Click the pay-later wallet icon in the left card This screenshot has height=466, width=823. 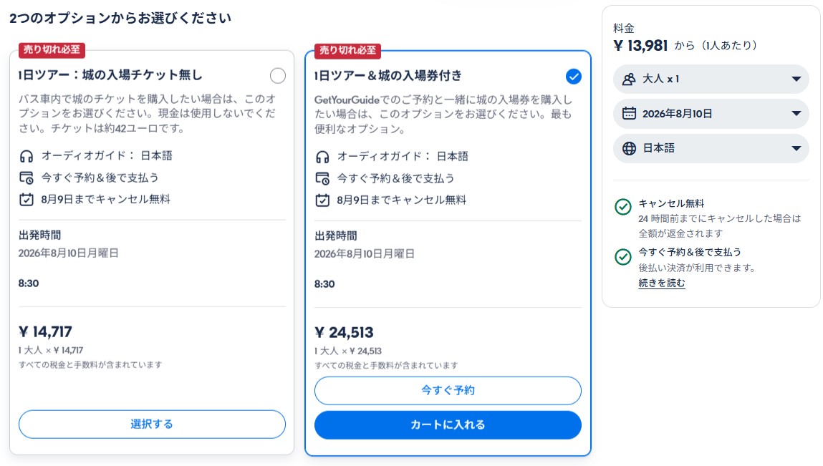point(27,178)
